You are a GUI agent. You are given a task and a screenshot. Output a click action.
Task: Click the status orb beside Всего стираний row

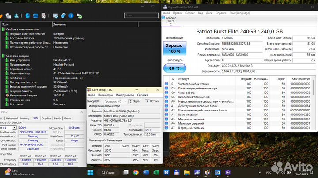pos(167,115)
